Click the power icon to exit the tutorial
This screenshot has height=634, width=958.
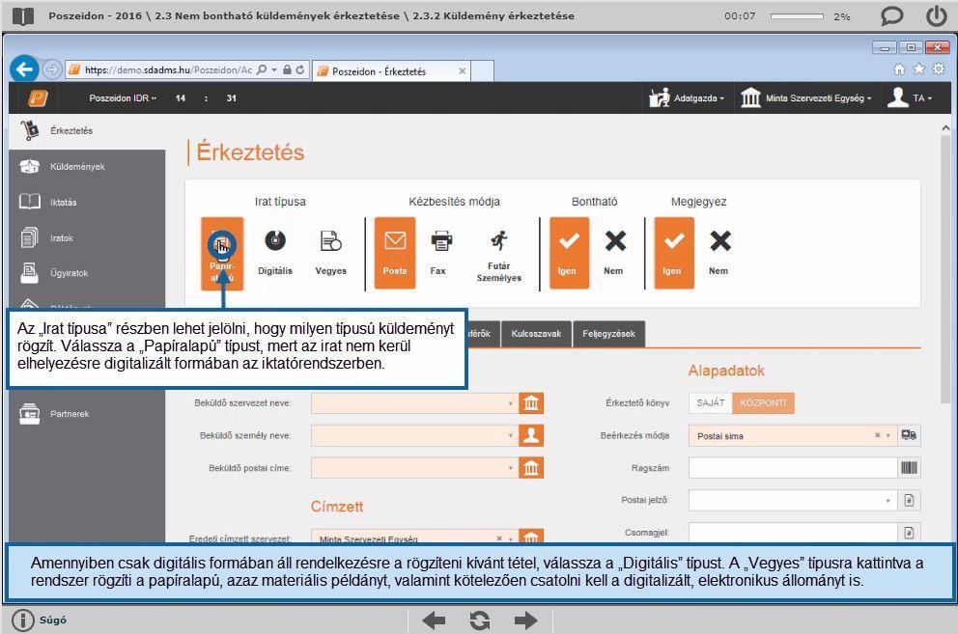pos(936,15)
